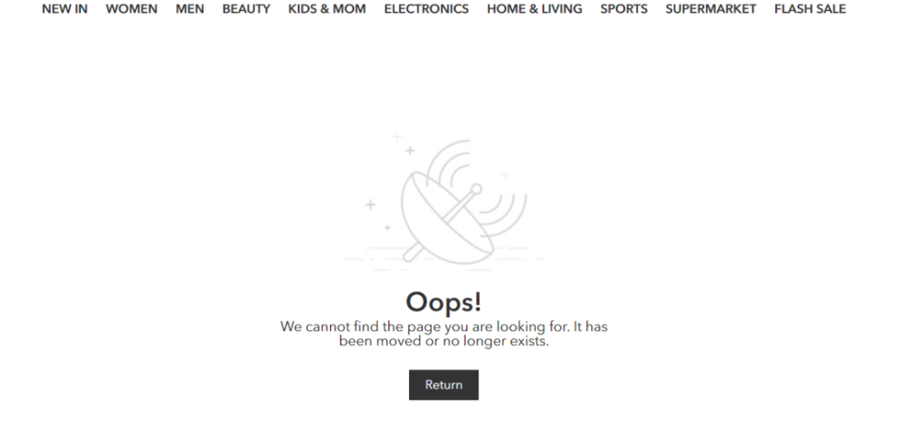911x443 pixels.
Task: Select the SPORTS category
Action: [623, 9]
